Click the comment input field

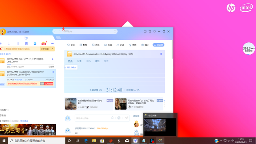92,118
